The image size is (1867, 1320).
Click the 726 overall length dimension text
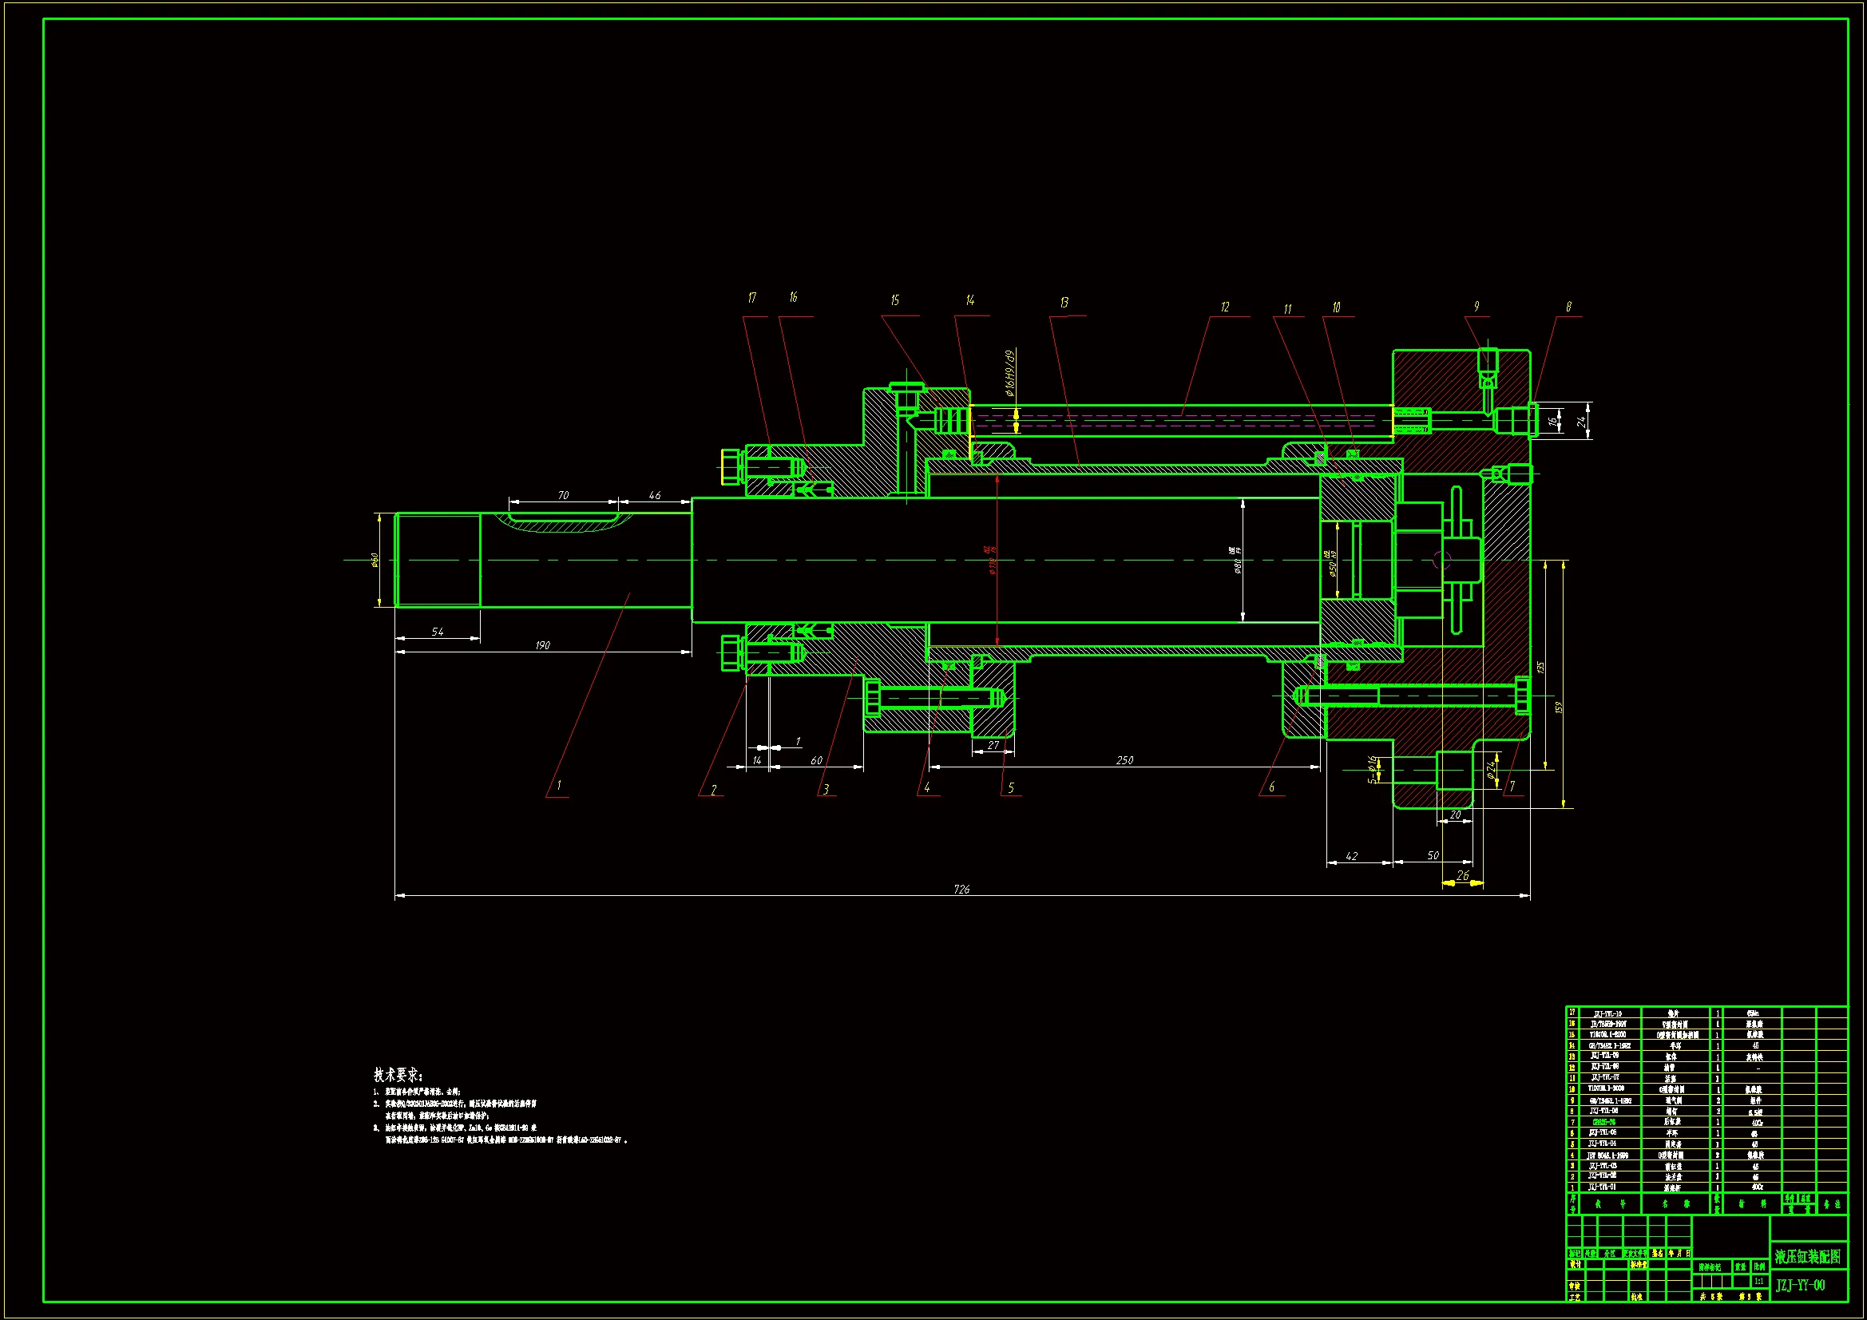(961, 889)
